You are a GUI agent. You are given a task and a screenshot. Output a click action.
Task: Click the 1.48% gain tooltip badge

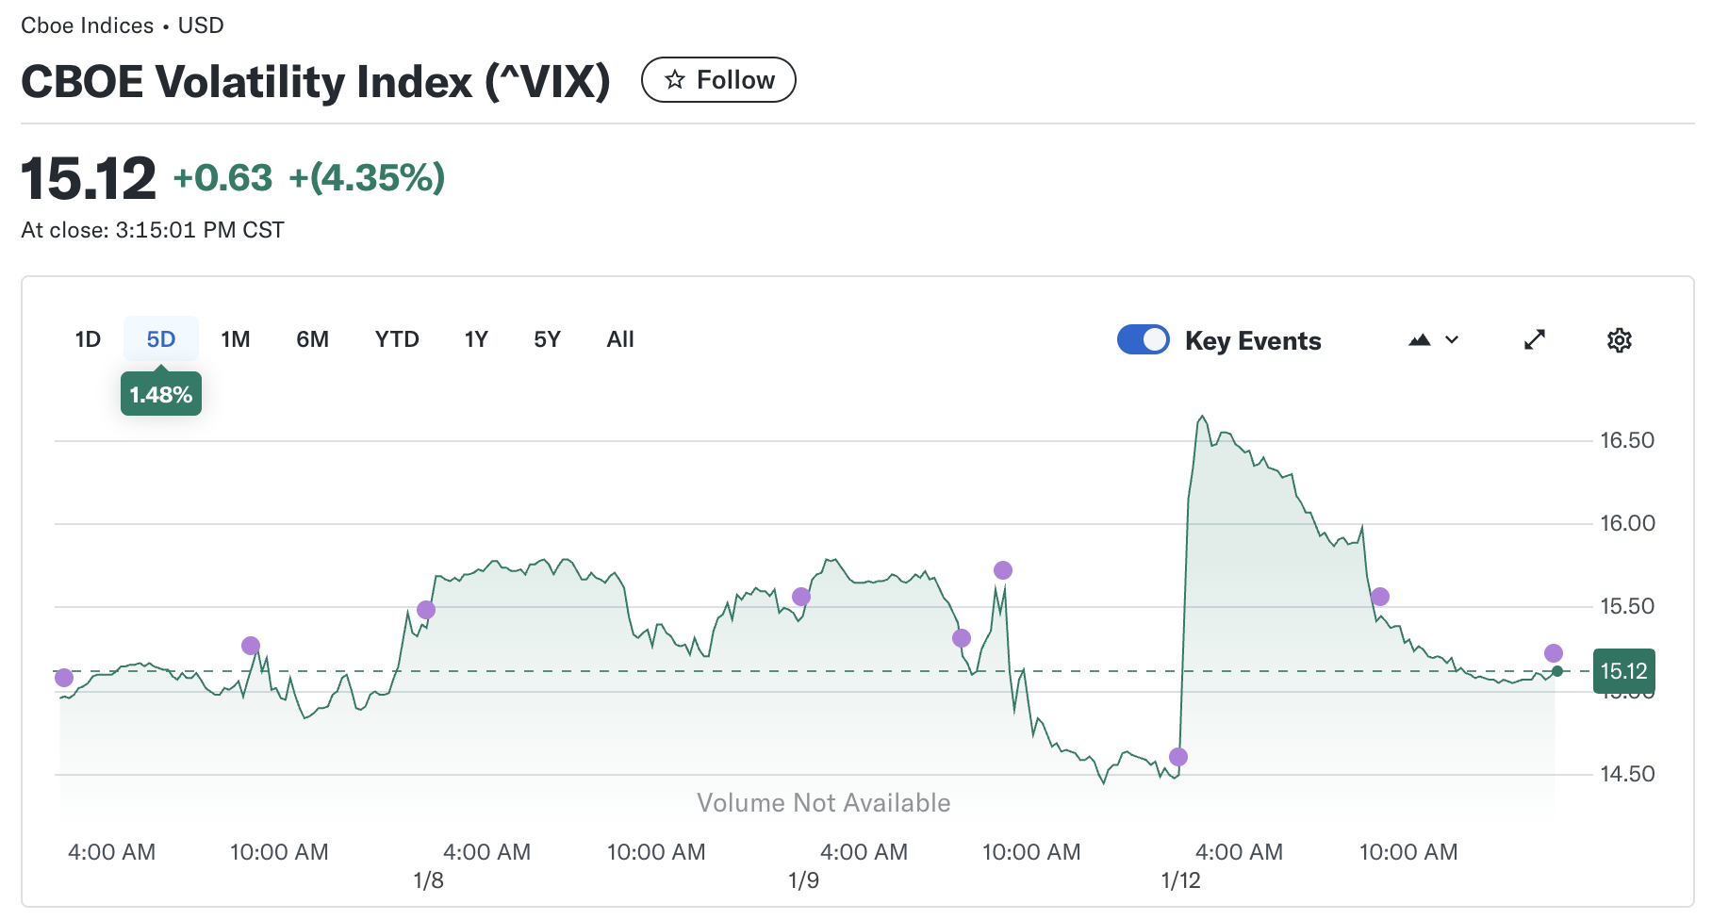[160, 394]
